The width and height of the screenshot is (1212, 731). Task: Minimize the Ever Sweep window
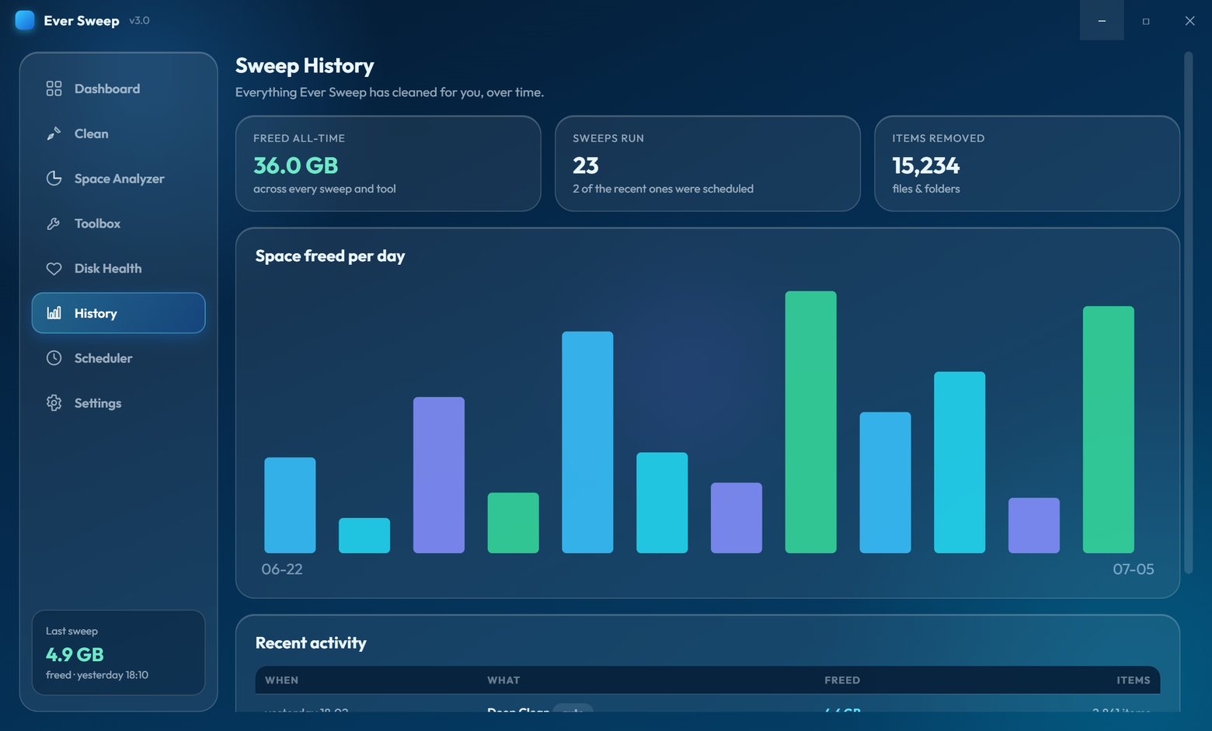tap(1102, 20)
